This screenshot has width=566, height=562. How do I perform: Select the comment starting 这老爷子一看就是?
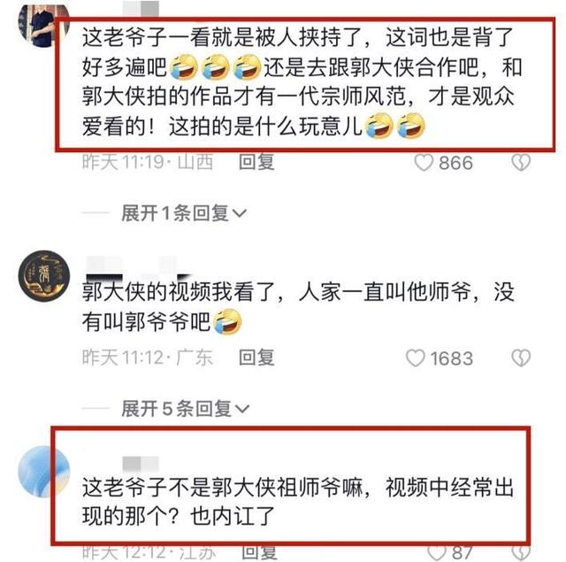(x=302, y=82)
